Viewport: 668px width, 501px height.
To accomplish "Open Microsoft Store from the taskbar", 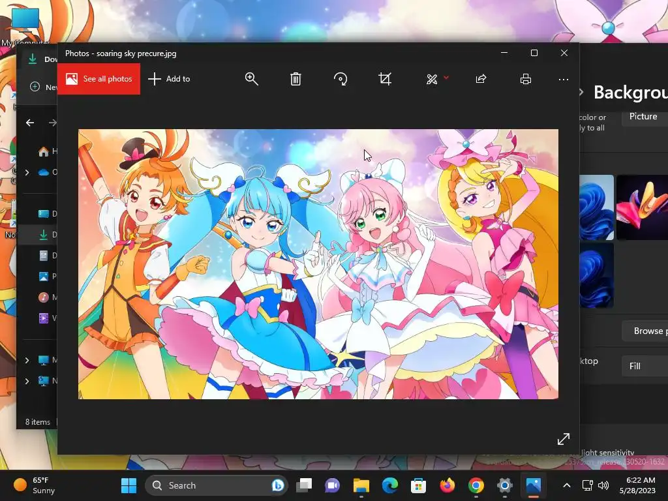I will coord(418,485).
